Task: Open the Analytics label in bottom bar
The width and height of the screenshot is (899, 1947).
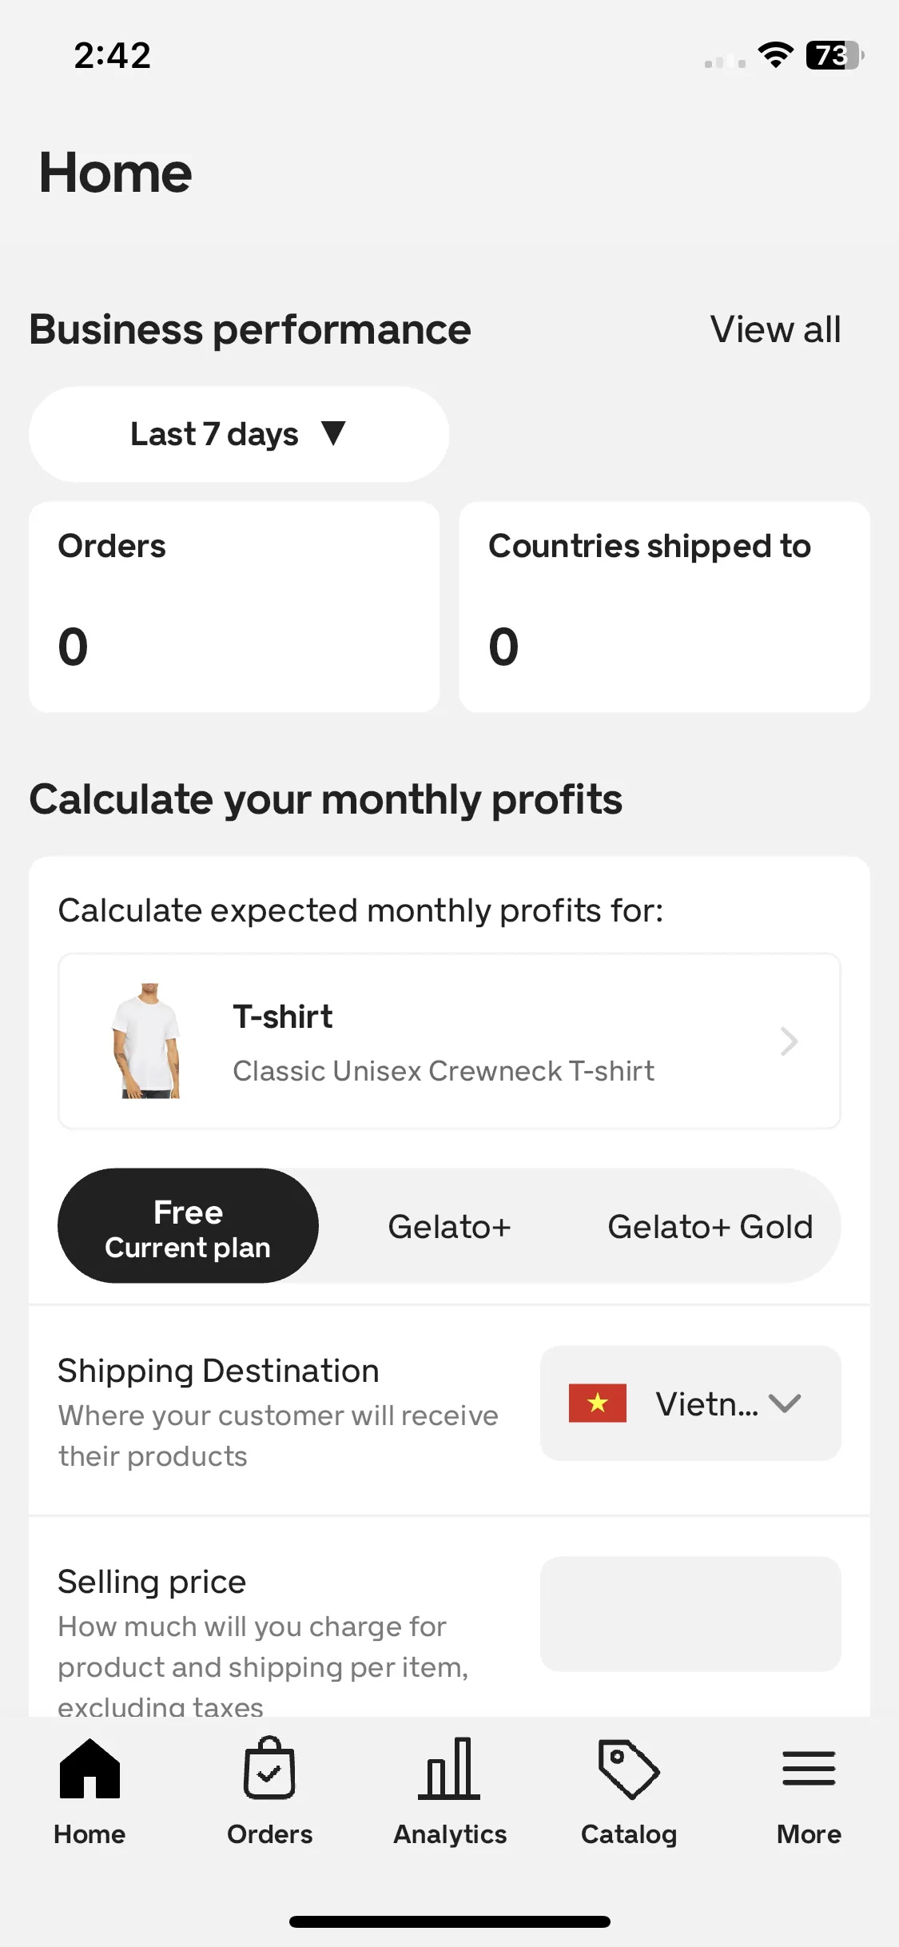Action: coord(450,1834)
